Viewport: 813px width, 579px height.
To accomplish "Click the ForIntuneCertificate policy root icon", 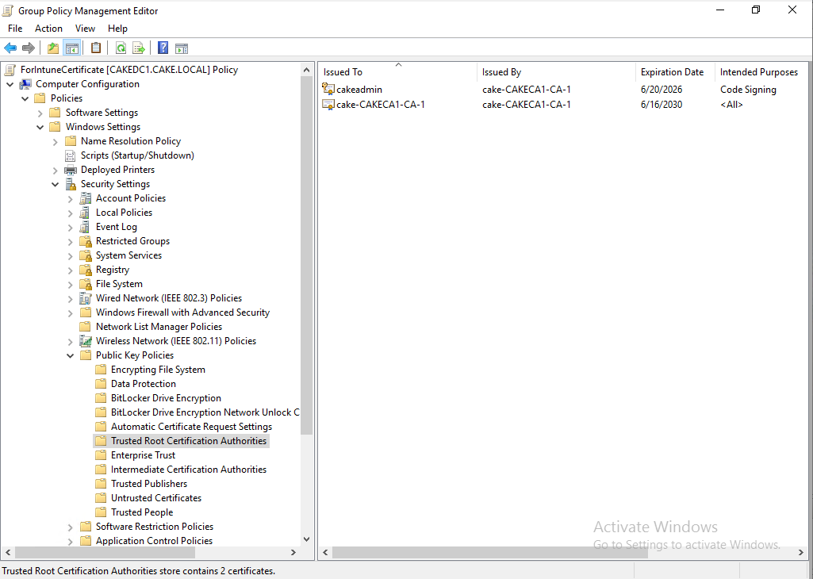I will (10, 70).
